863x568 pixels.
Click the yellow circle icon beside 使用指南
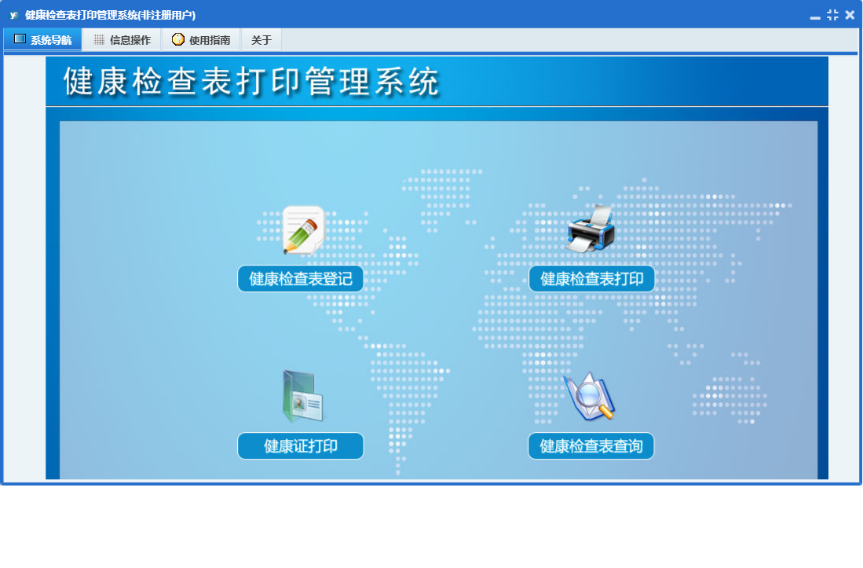pyautogui.click(x=178, y=39)
